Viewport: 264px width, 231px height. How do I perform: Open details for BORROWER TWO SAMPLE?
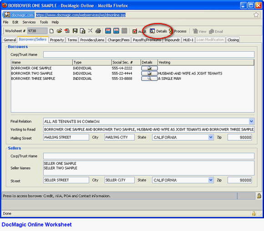[x=149, y=74]
